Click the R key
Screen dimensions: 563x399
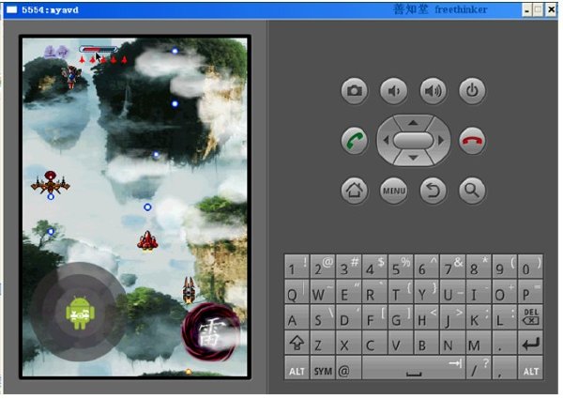click(x=374, y=292)
